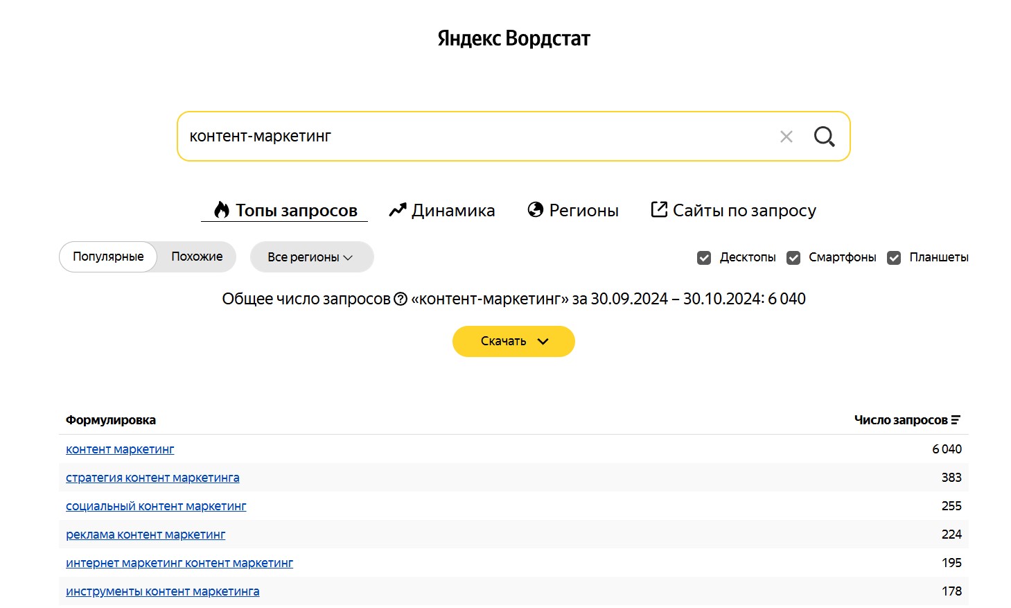Uncheck the Смартфоны checkbox
The width and height of the screenshot is (1011, 608).
pyautogui.click(x=793, y=258)
